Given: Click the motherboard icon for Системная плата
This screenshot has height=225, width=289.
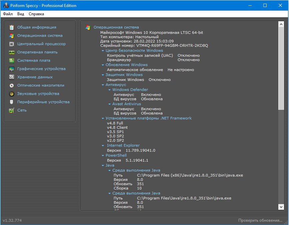Looking at the screenshot, I should 12,60.
